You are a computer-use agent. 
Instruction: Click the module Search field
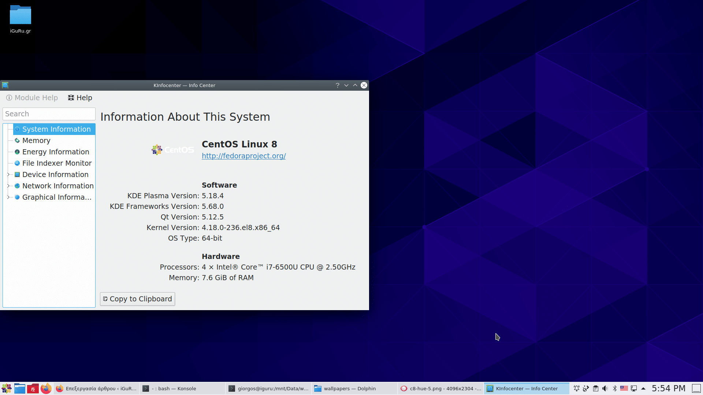pyautogui.click(x=49, y=114)
